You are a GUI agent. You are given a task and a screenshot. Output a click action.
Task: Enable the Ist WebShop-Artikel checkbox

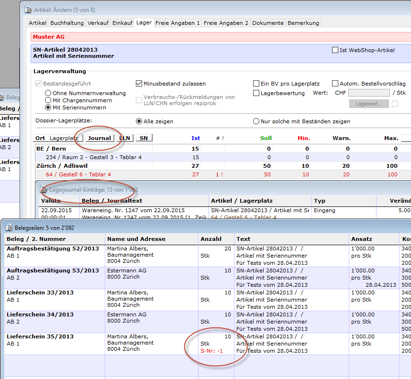(335, 50)
